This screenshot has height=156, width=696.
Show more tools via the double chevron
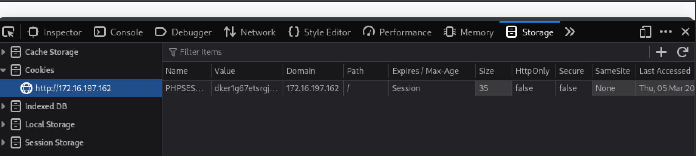(570, 32)
